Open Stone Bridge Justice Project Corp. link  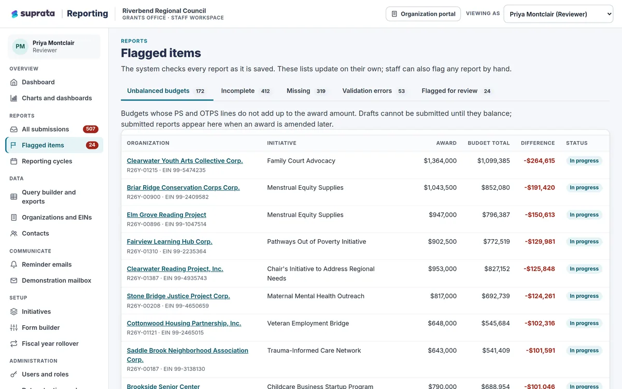click(178, 296)
